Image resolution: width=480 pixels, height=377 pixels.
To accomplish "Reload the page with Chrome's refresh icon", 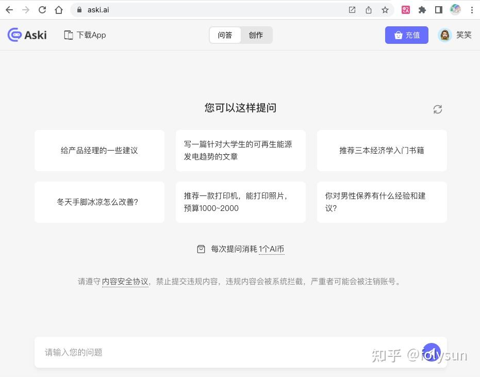I will tap(43, 9).
